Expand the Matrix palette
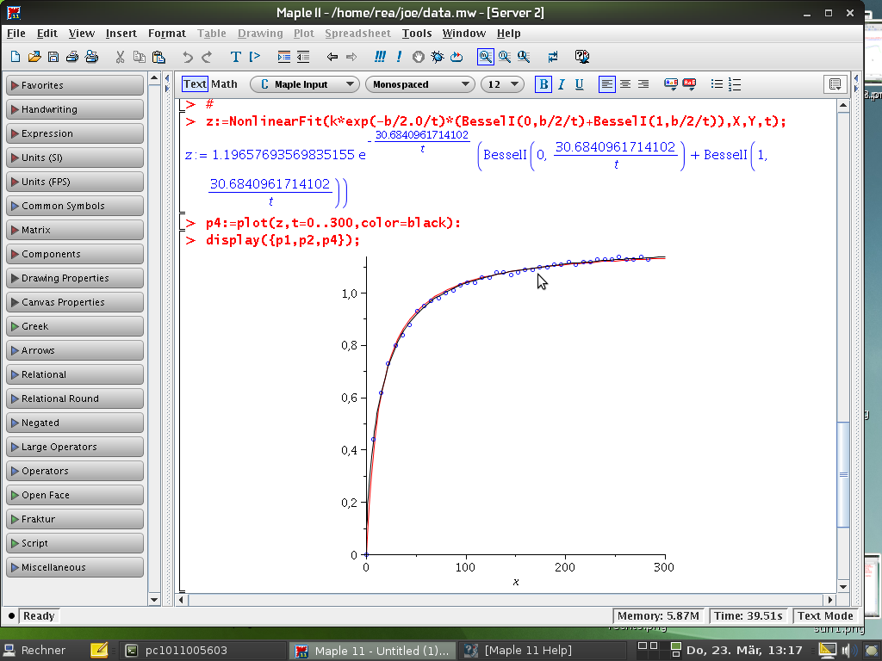 75,230
